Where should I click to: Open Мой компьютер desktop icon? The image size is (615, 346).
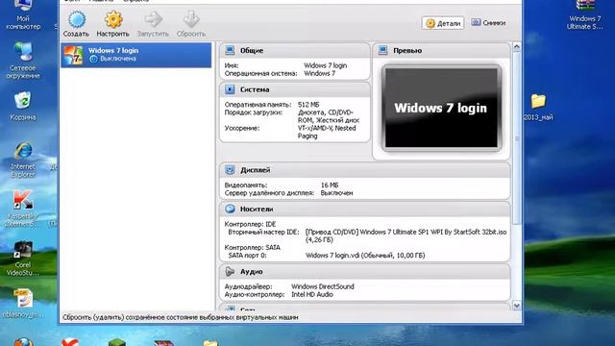(23, 15)
